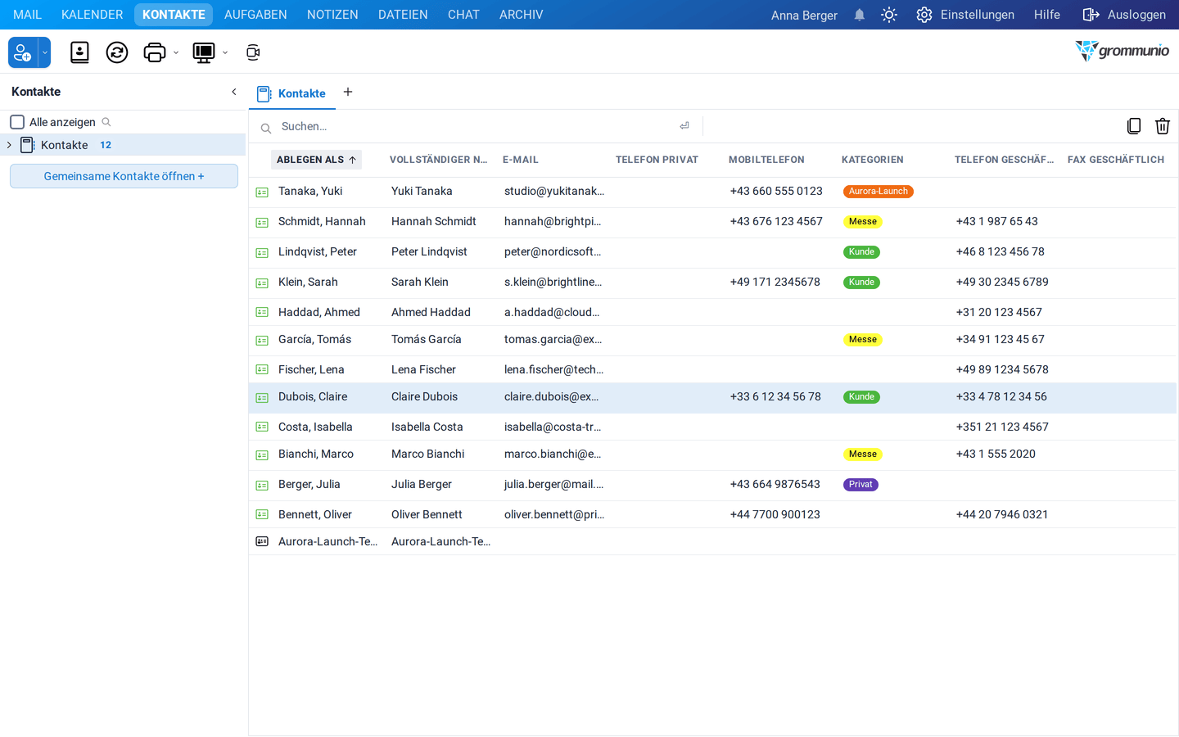This screenshot has height=737, width=1179.
Task: Select the row 'Klein, Sarah'
Action: (712, 283)
